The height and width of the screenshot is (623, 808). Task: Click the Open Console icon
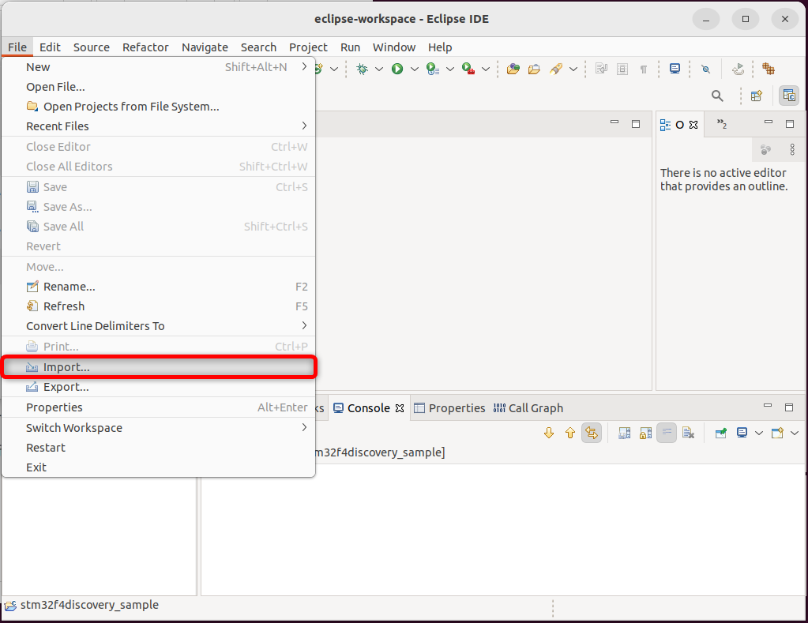point(777,433)
